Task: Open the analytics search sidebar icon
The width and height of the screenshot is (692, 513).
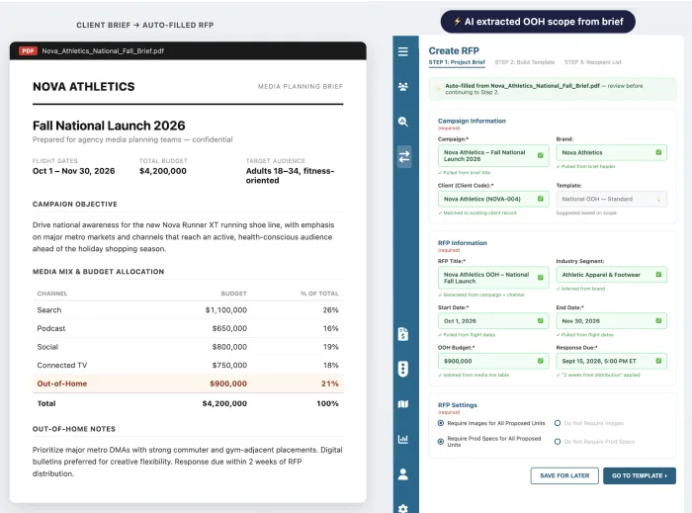Action: click(403, 122)
